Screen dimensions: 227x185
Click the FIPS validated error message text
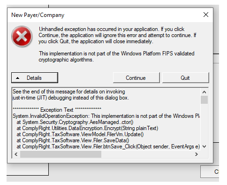click(x=117, y=56)
